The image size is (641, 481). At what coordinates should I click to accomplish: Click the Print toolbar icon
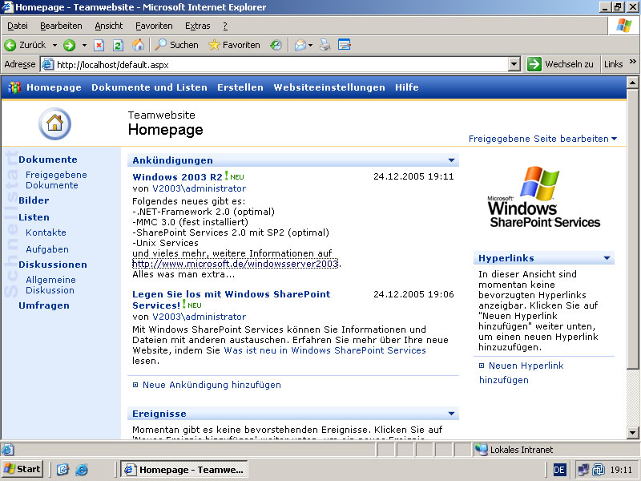[325, 45]
